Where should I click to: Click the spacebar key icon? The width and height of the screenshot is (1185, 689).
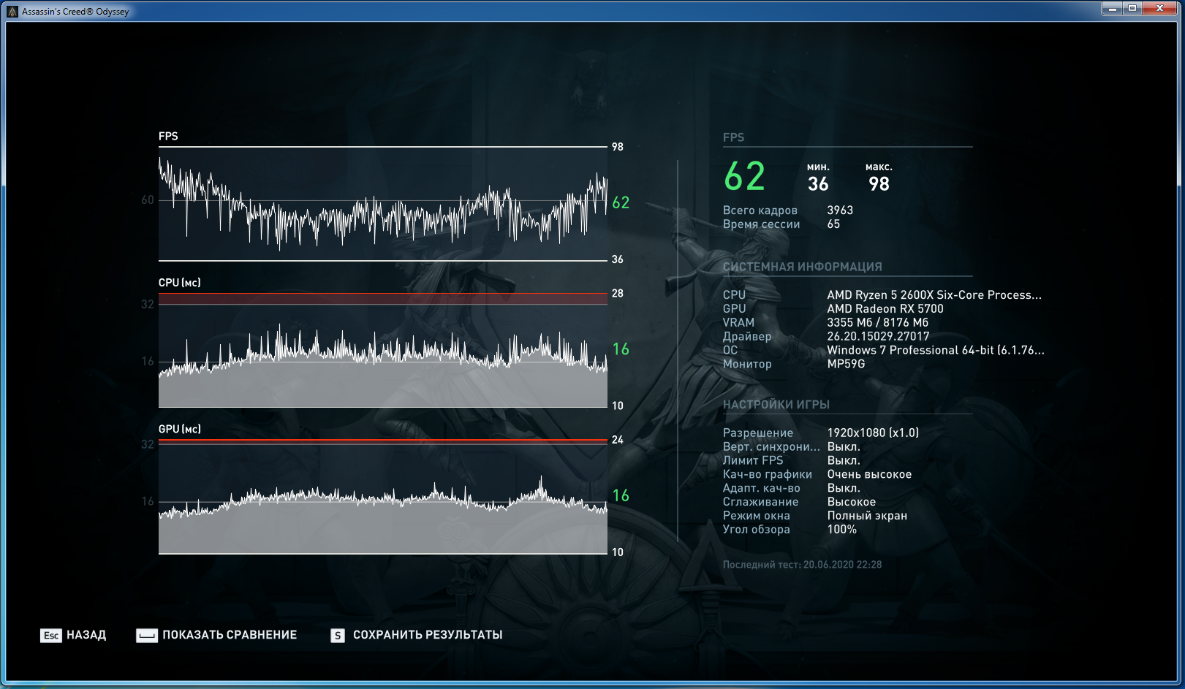point(147,636)
